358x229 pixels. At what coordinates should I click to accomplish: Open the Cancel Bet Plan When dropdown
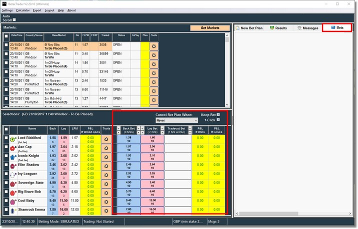(176, 121)
